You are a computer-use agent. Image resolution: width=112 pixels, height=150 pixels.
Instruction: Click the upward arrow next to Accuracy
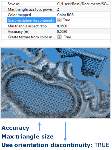coord(39,126)
